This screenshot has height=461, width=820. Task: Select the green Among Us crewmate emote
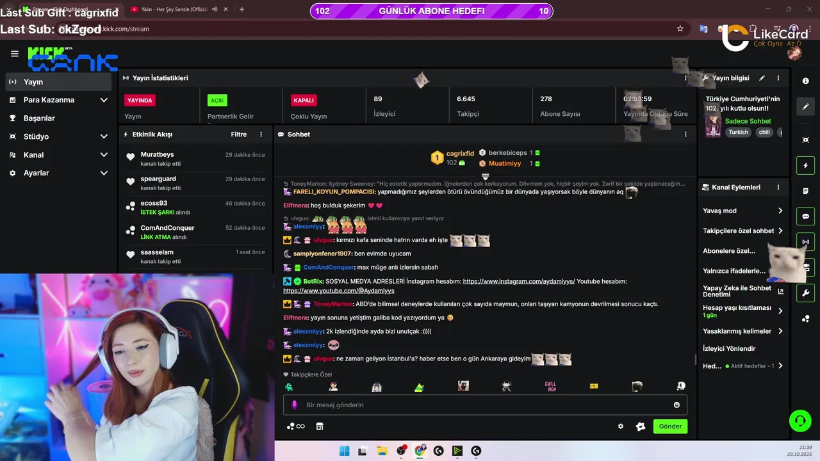pyautogui.click(x=289, y=387)
